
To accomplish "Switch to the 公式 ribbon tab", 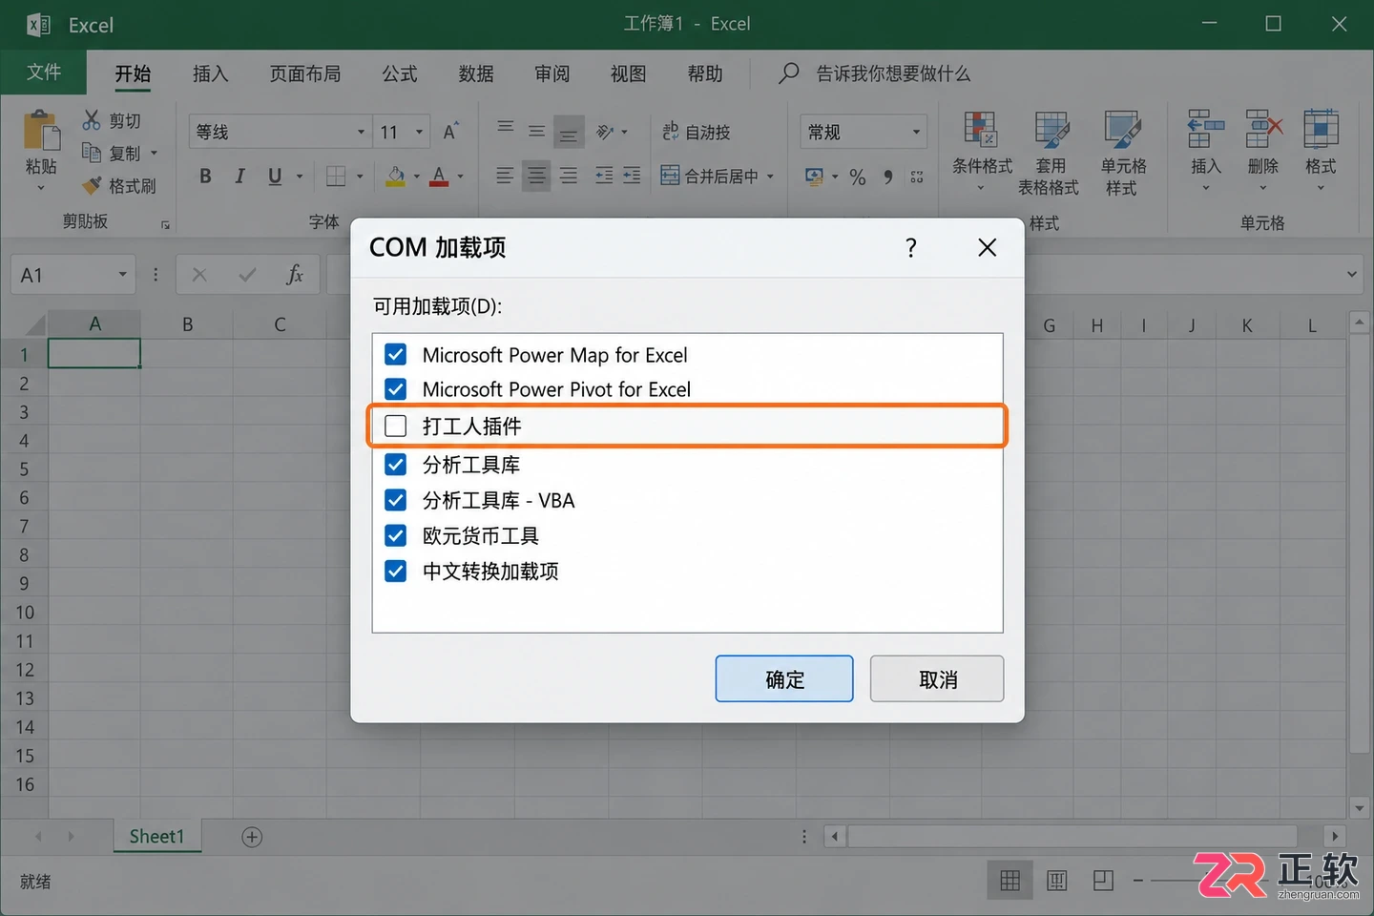I will coord(400,73).
